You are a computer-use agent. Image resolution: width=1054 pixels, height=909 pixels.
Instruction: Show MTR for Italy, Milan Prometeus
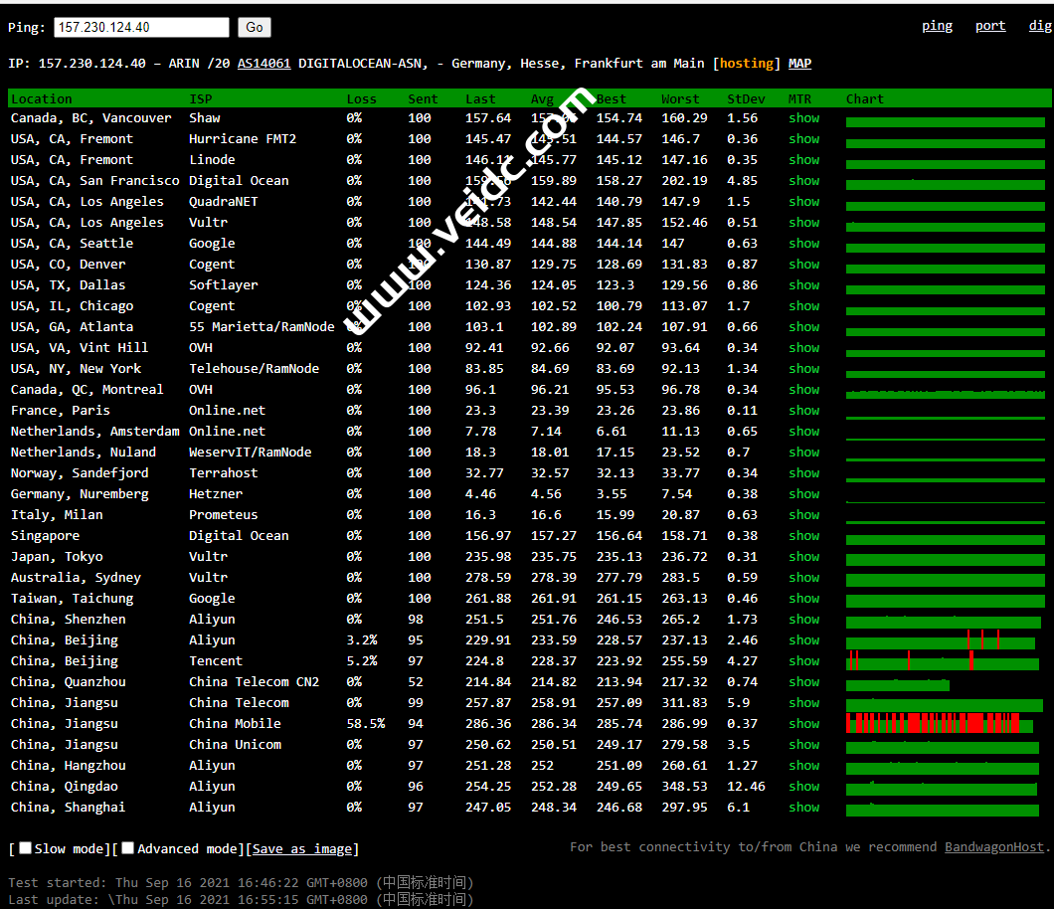[804, 513]
